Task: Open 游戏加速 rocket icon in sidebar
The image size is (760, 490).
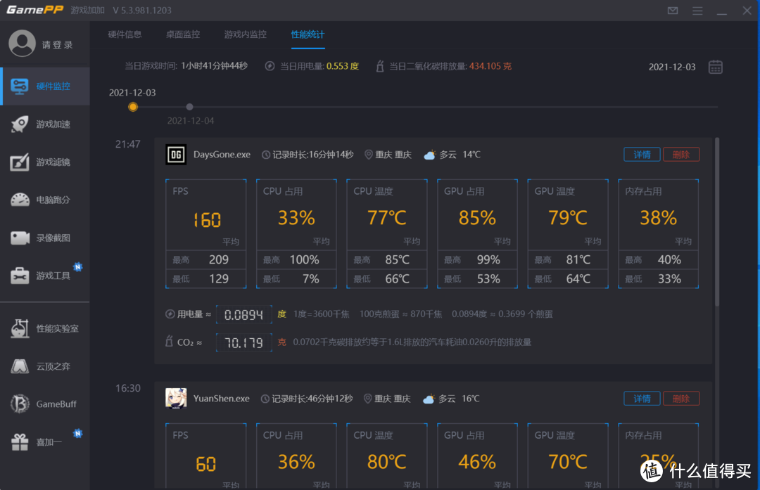Action: pos(20,124)
